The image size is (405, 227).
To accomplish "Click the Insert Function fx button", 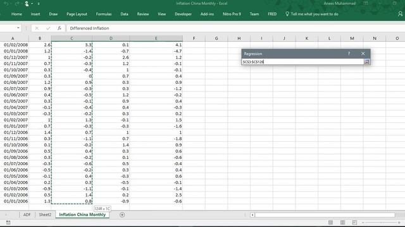I will (59, 28).
